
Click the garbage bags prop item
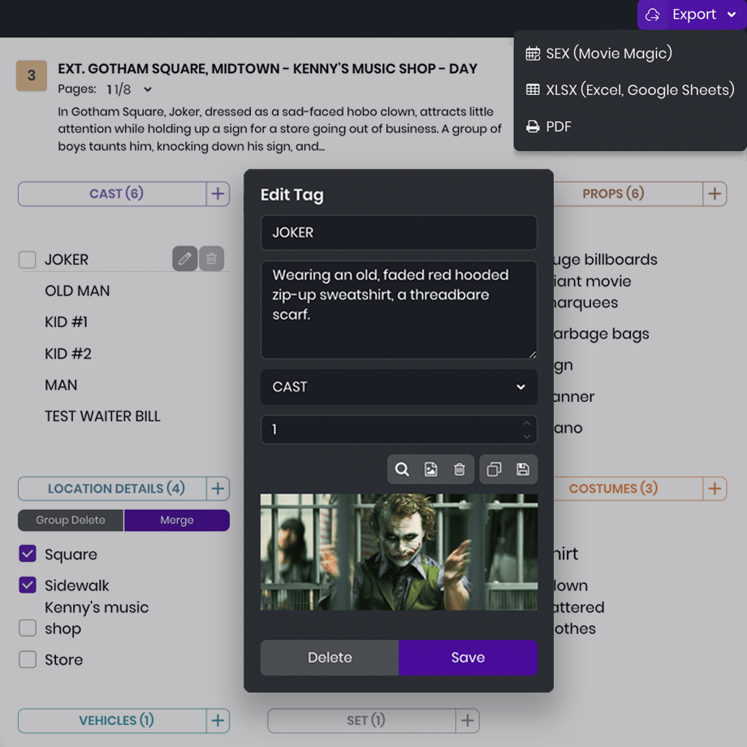601,335
